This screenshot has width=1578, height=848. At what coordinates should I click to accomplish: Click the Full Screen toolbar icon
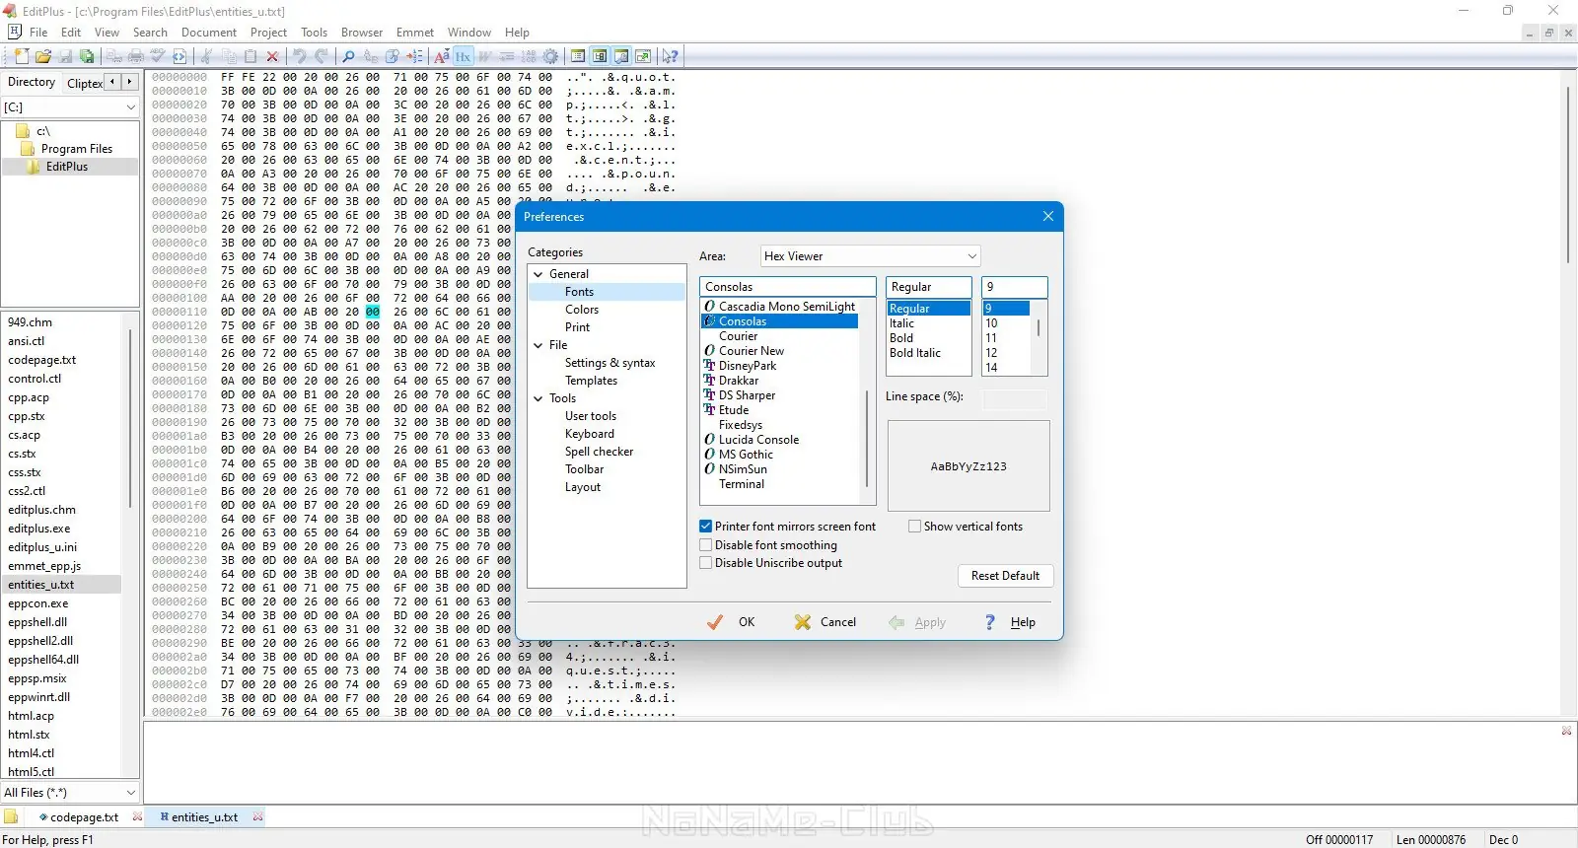point(643,56)
